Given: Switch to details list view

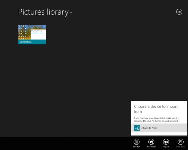Looking at the screenshot, I should pos(179,12).
